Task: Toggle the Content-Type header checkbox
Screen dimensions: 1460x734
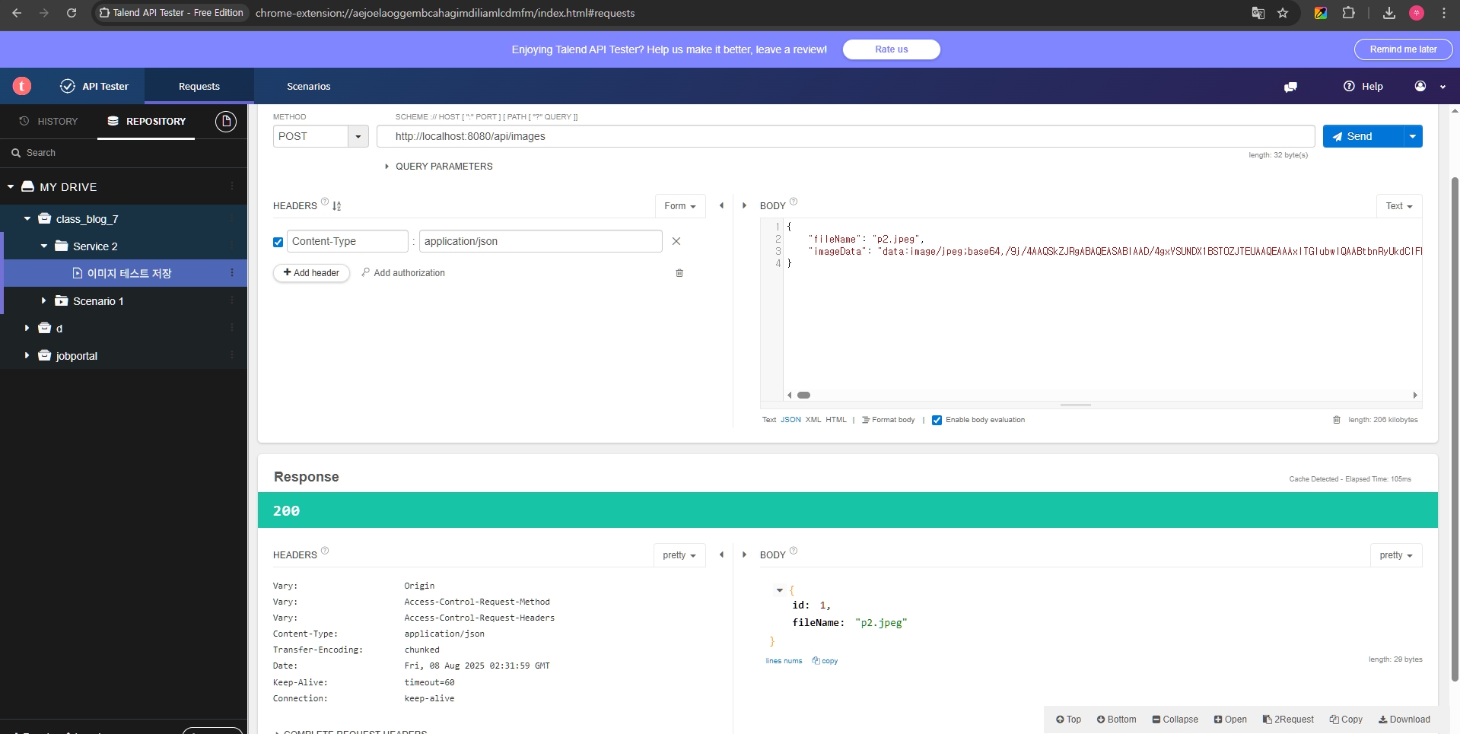Action: [x=278, y=242]
